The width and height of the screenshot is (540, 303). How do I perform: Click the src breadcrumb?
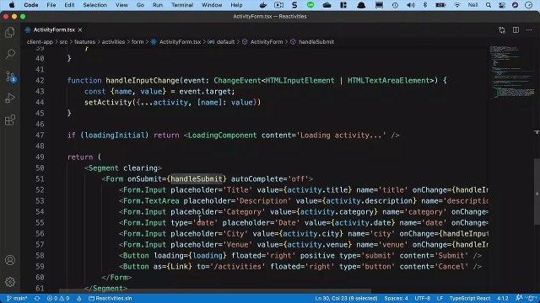point(63,42)
